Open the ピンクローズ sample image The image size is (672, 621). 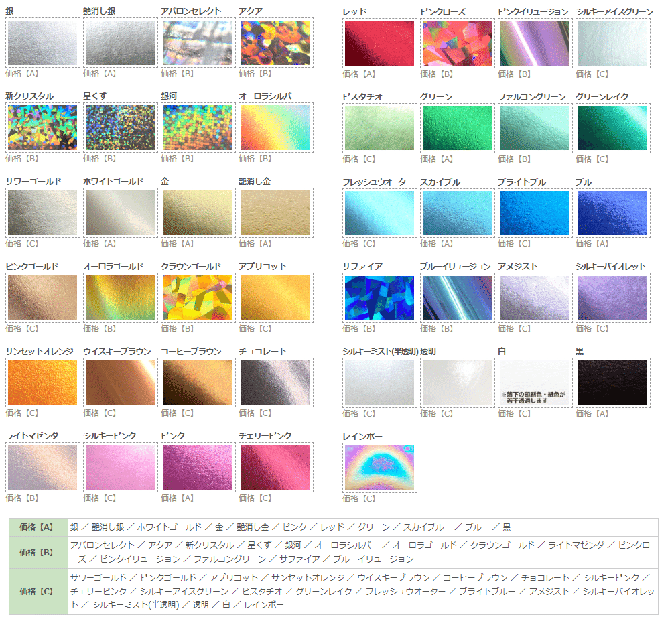456,43
